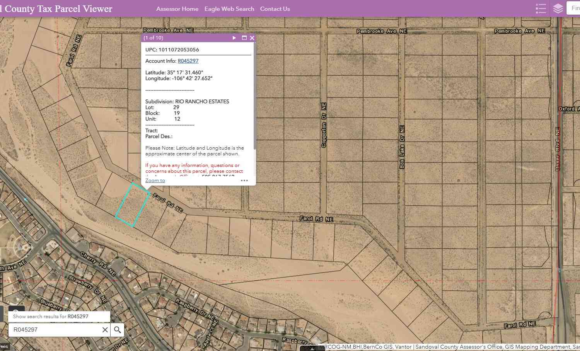The height and width of the screenshot is (351, 580).
Task: Click the Strawberry Dr NE street label
Action: tap(88, 288)
